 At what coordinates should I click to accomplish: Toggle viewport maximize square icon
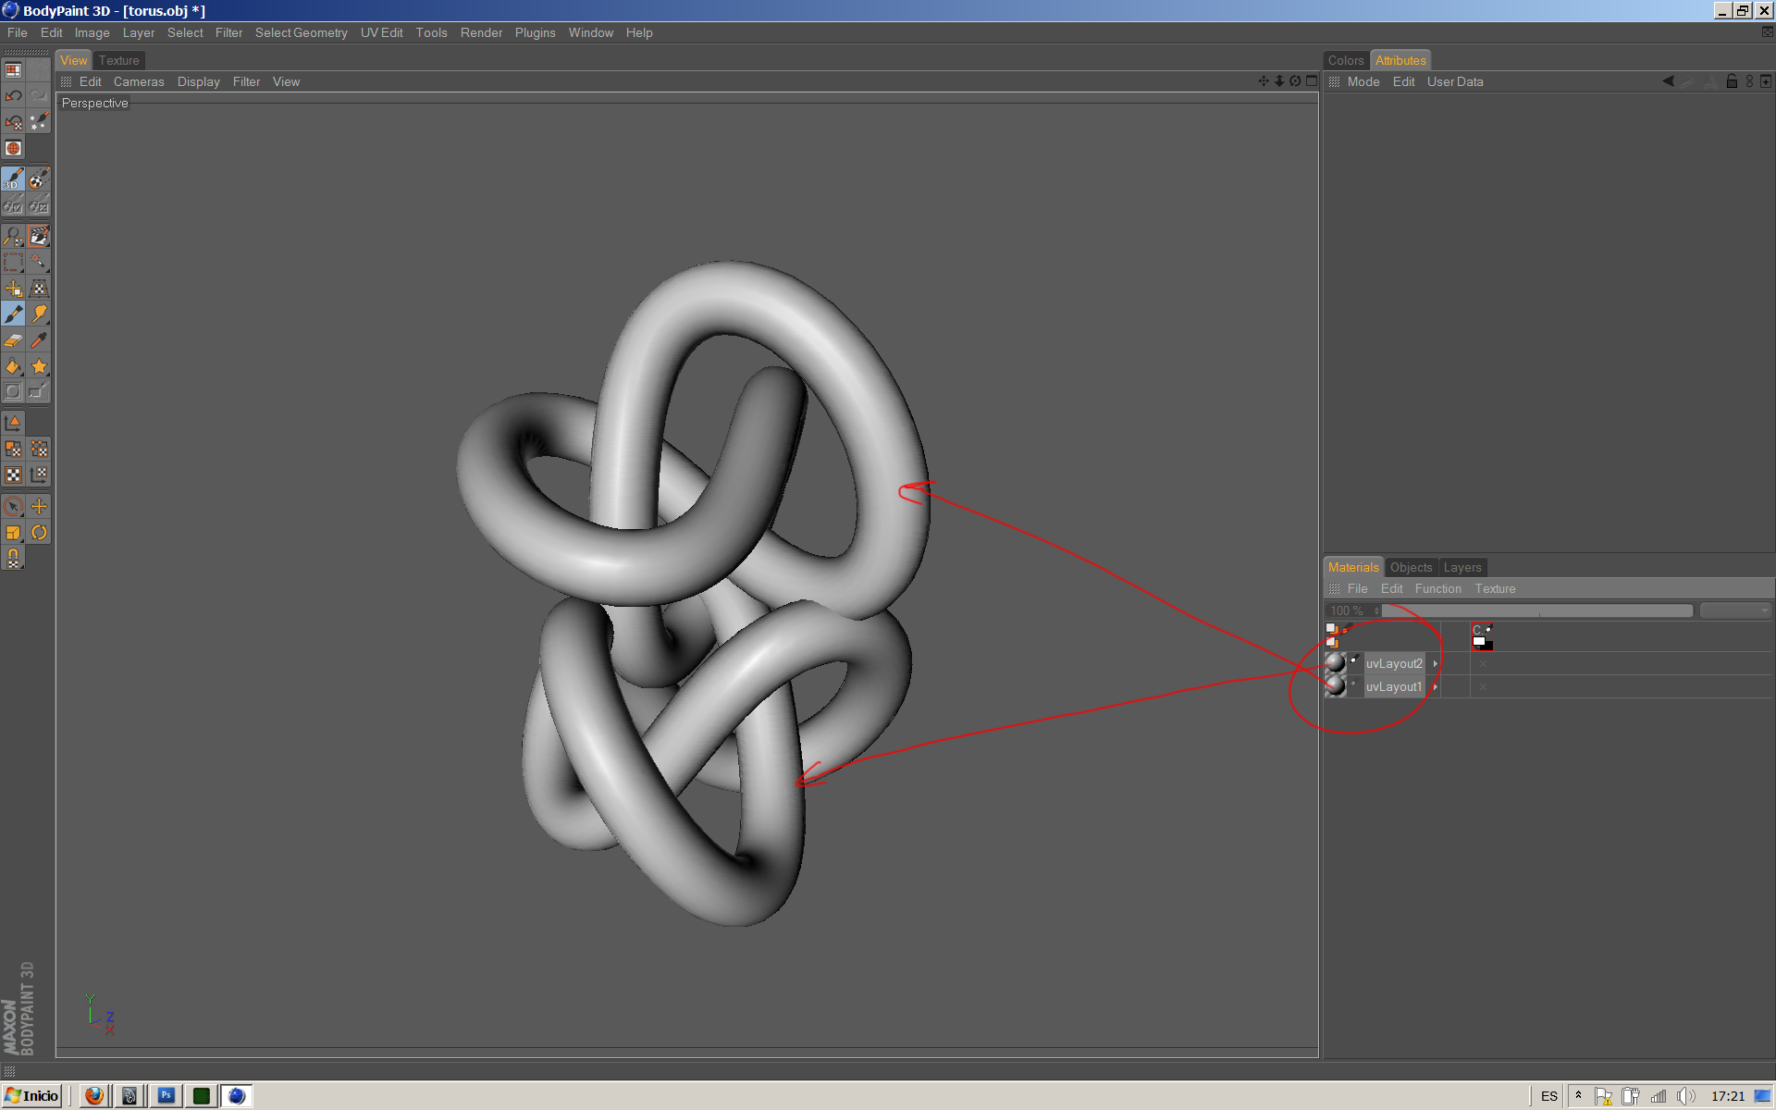pos(1311,81)
